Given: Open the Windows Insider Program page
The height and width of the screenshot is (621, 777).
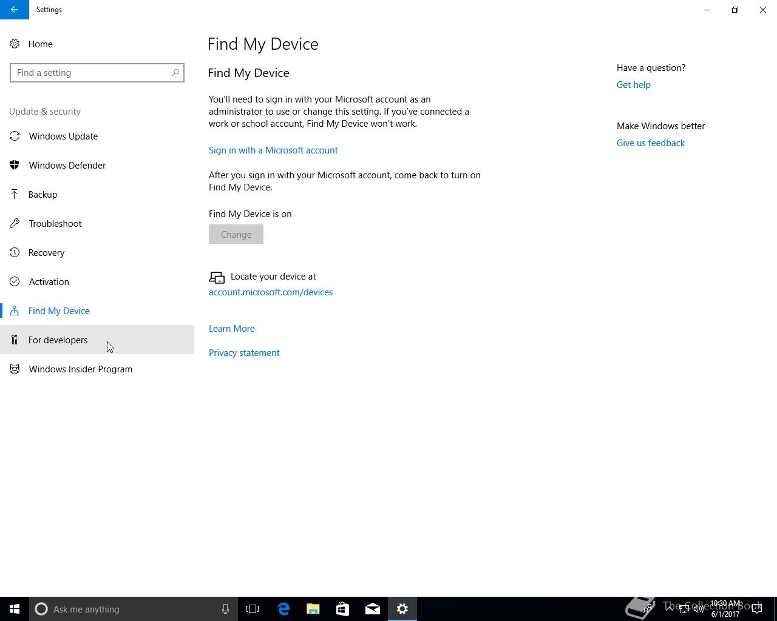Looking at the screenshot, I should pyautogui.click(x=97, y=369).
